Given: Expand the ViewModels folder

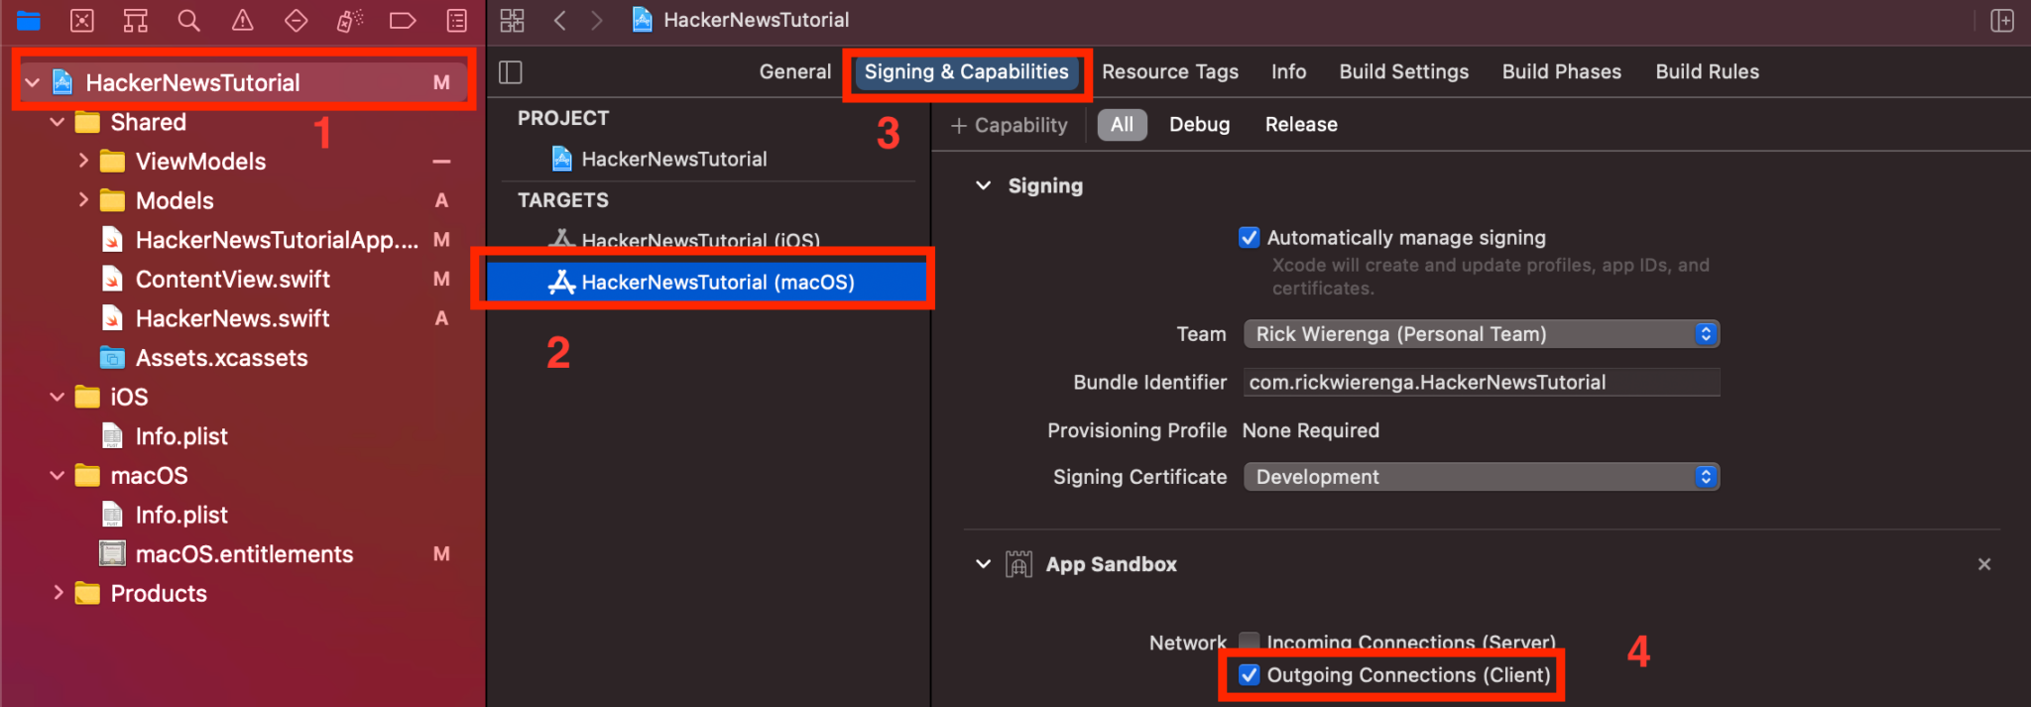Looking at the screenshot, I should point(83,161).
